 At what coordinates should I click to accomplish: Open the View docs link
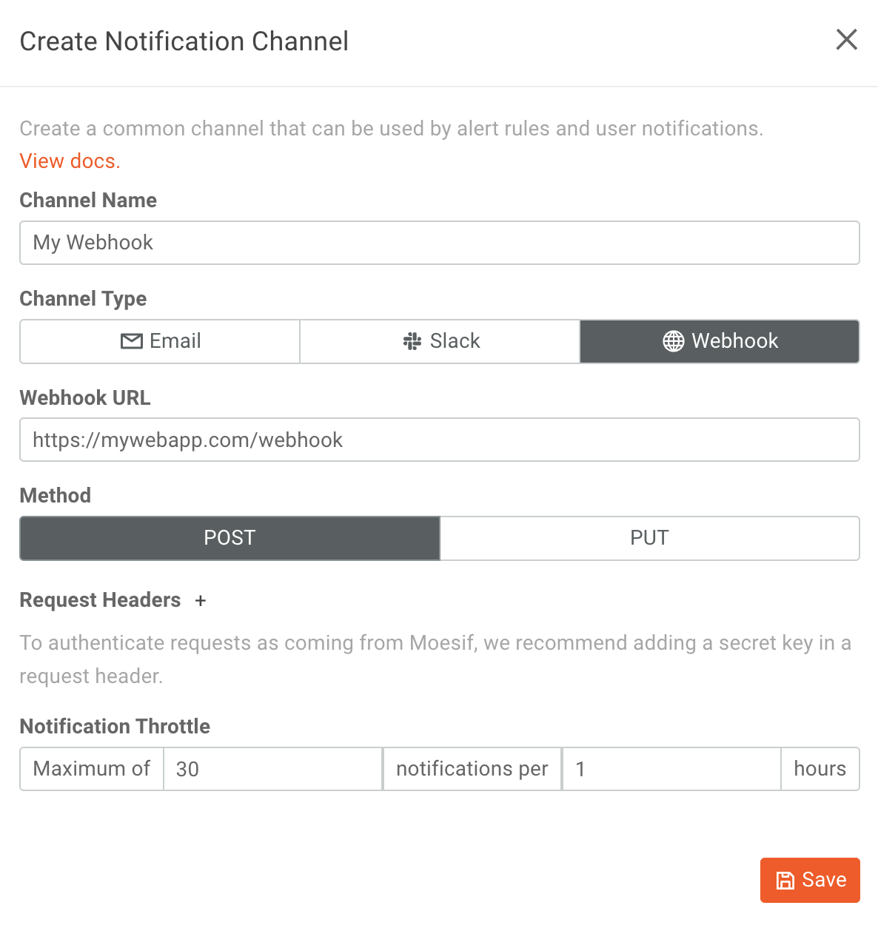(x=69, y=161)
